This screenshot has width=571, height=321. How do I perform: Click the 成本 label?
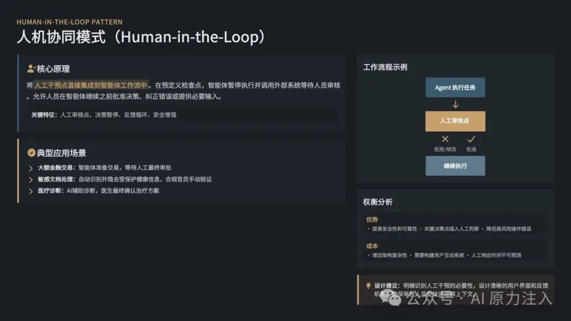click(372, 246)
